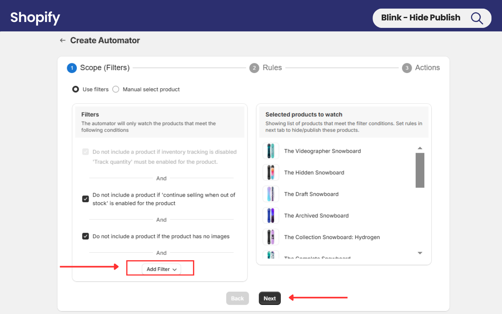Click the Collection Snowboard: Hydrogen image
The height and width of the screenshot is (314, 502).
[271, 237]
